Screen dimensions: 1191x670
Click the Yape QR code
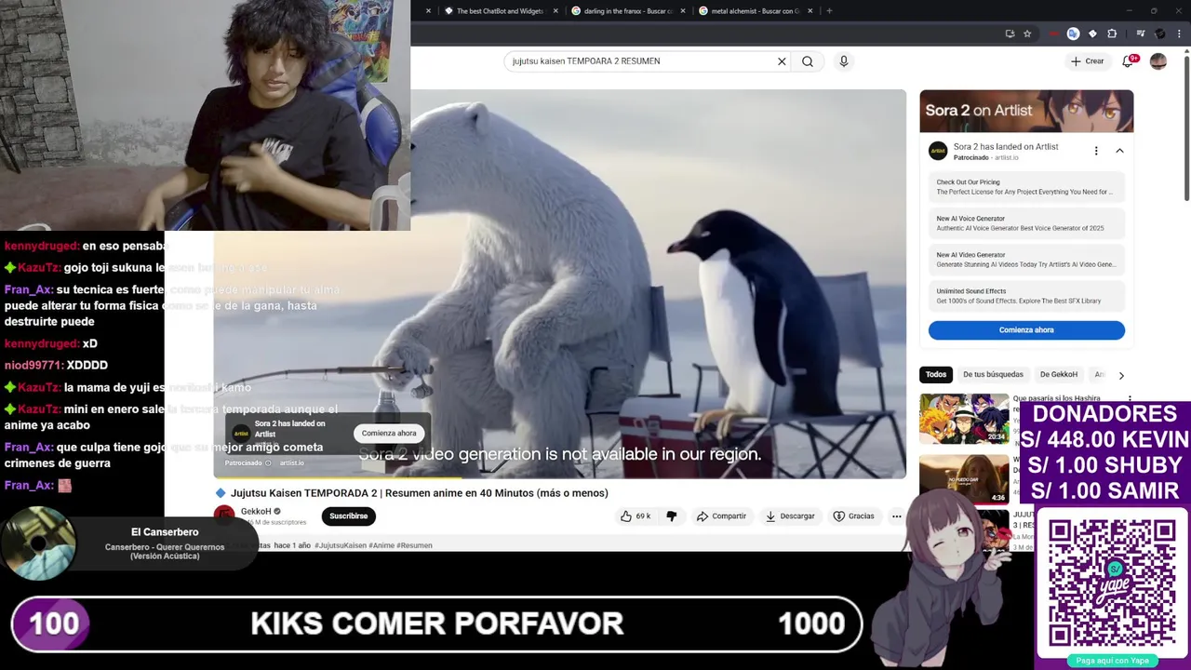coord(1112,583)
